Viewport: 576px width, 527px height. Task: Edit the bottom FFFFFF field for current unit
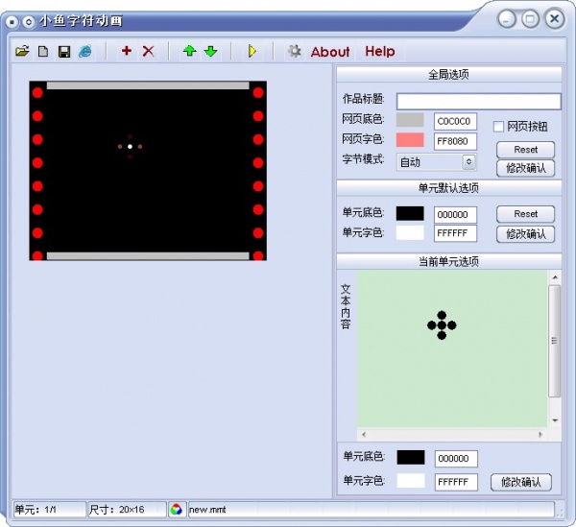click(456, 482)
